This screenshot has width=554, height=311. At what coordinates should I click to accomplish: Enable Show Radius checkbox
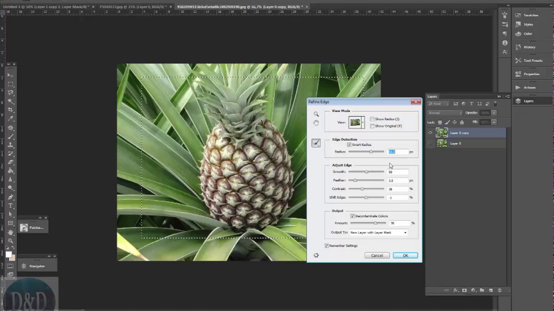pyautogui.click(x=372, y=119)
